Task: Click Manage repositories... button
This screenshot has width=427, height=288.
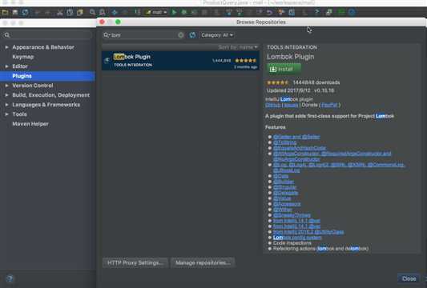Action: pyautogui.click(x=203, y=262)
